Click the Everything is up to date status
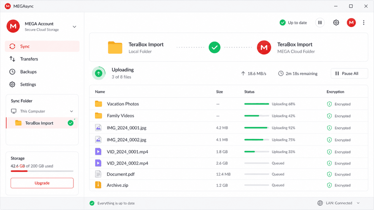The image size is (374, 210). 112,203
